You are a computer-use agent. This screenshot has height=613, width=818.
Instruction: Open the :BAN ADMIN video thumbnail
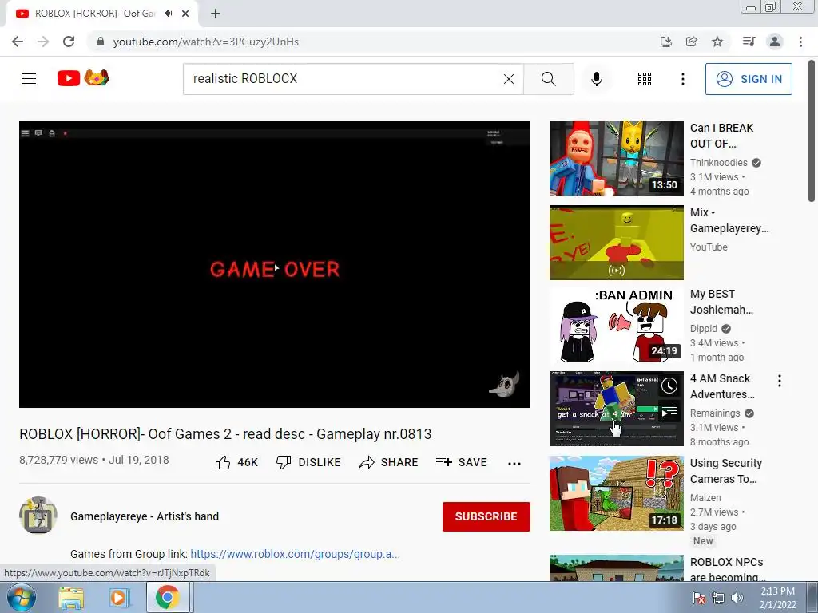click(x=616, y=326)
